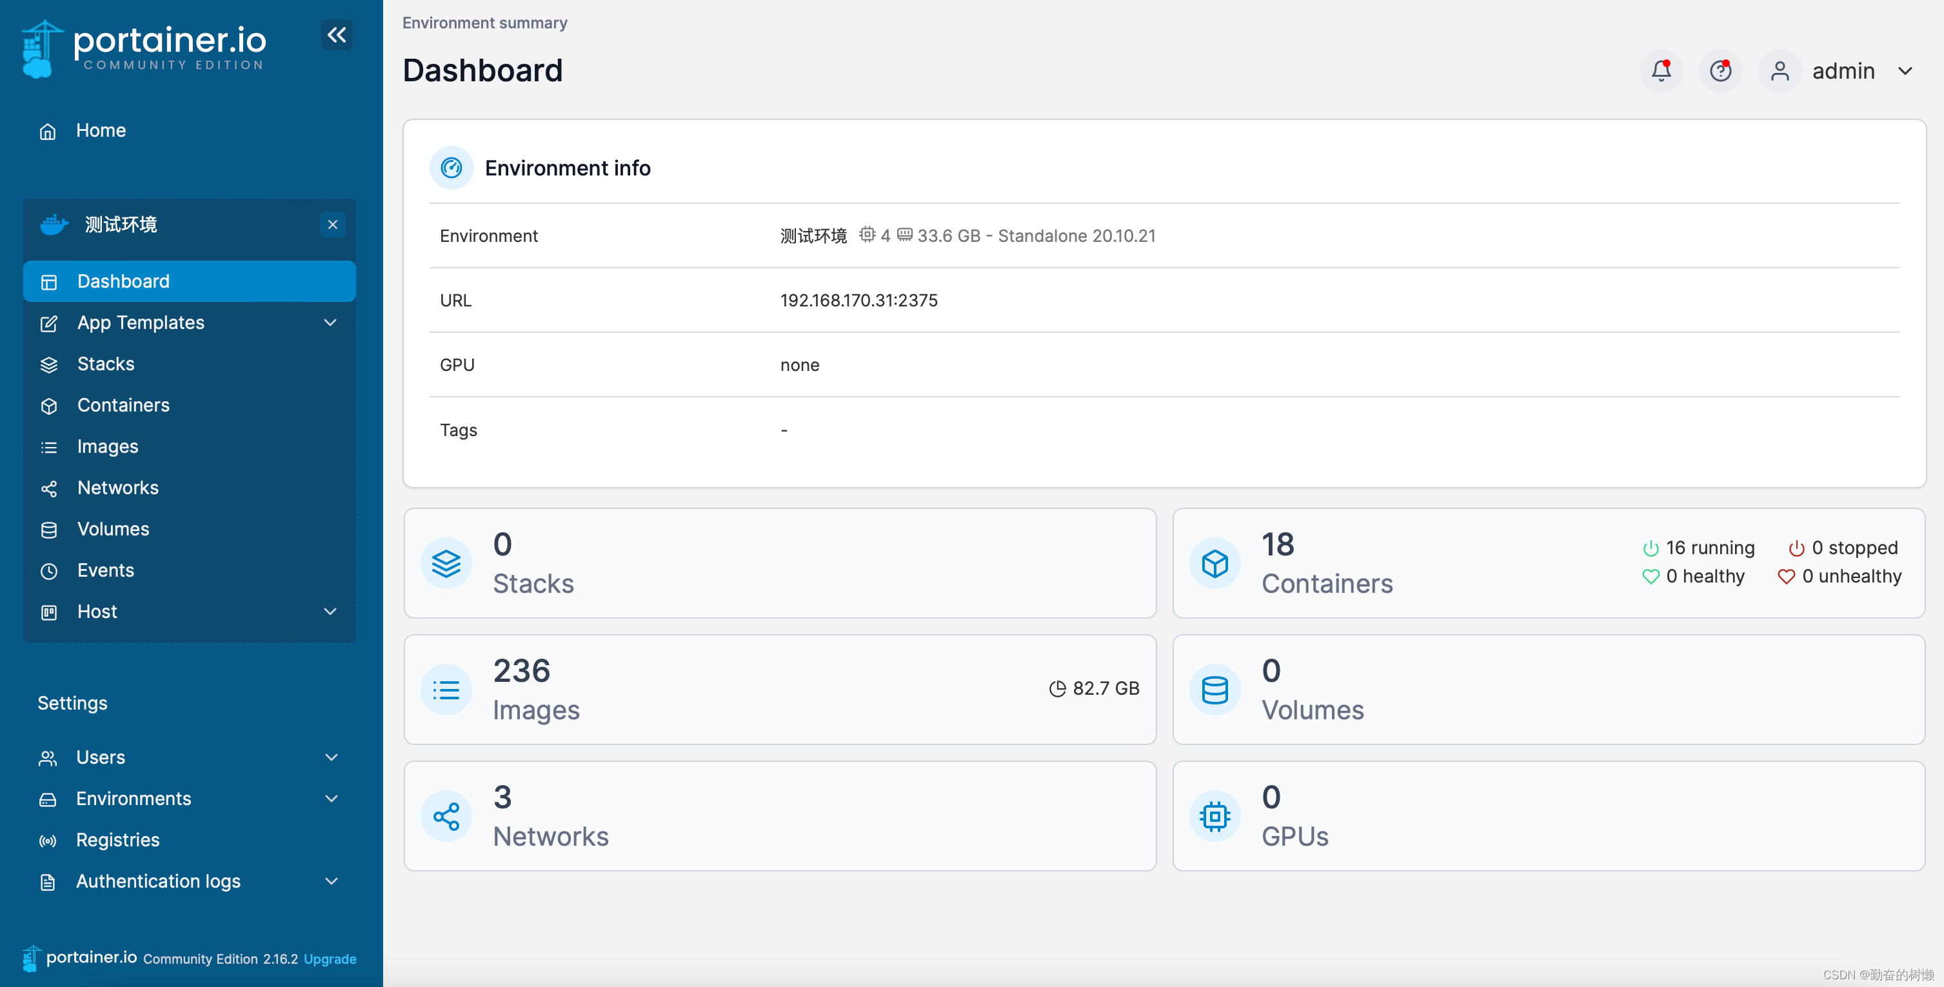Image resolution: width=1944 pixels, height=987 pixels.
Task: Open the Networks section in sidebar
Action: coord(117,488)
